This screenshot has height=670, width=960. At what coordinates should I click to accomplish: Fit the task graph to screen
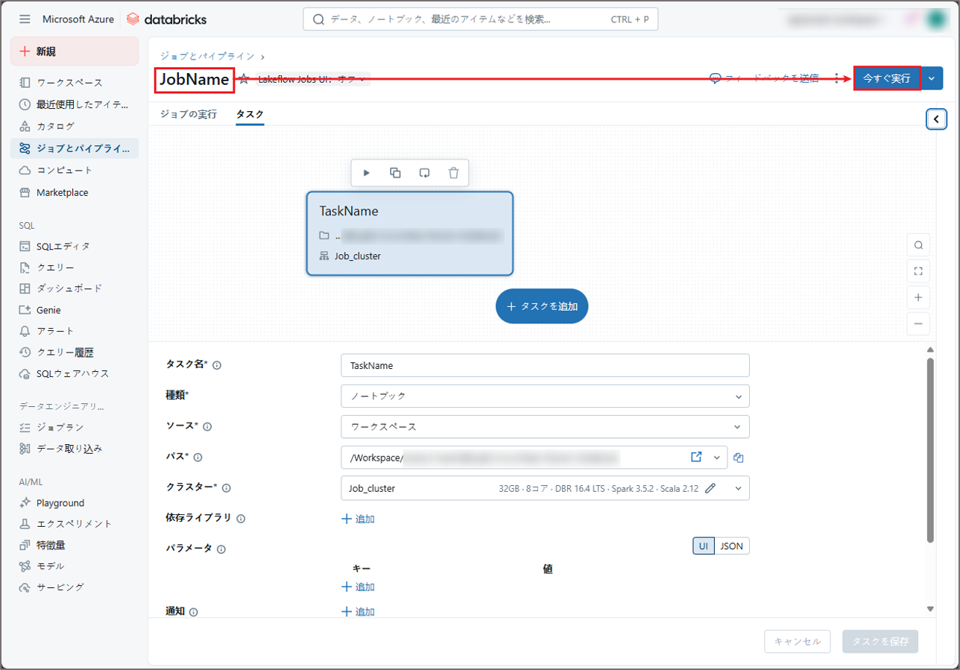tap(918, 271)
